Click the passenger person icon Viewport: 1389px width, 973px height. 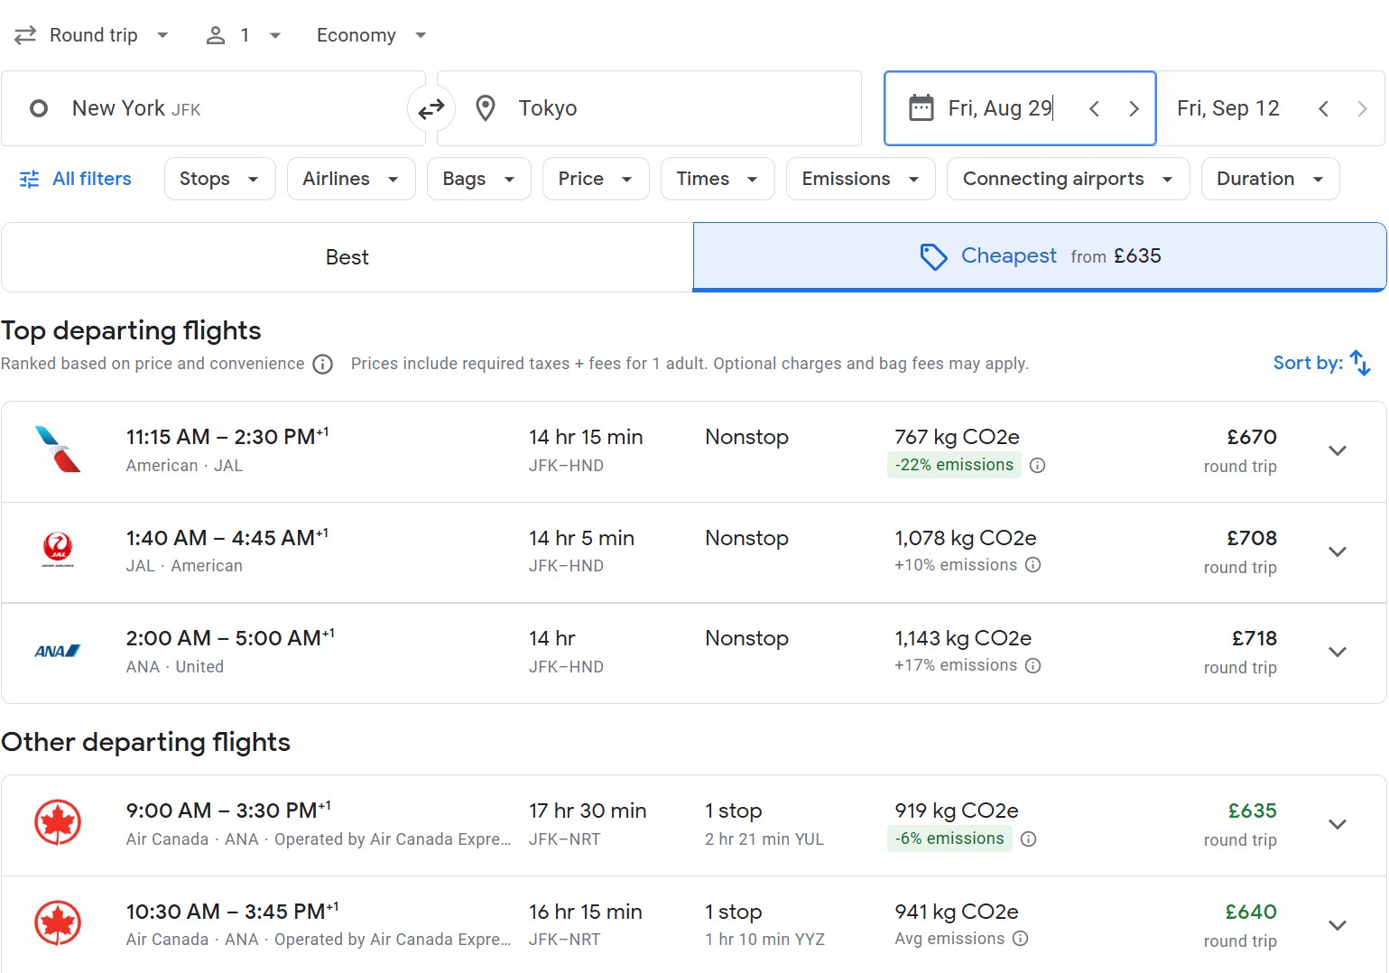coord(215,34)
